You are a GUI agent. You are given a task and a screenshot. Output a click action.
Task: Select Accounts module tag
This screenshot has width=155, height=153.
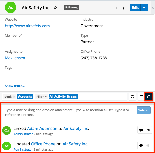[x=25, y=96]
